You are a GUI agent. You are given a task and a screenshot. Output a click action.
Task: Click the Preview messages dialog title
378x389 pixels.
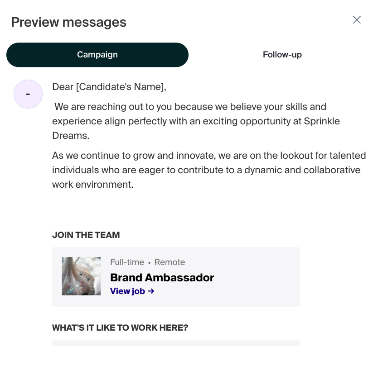click(x=68, y=22)
